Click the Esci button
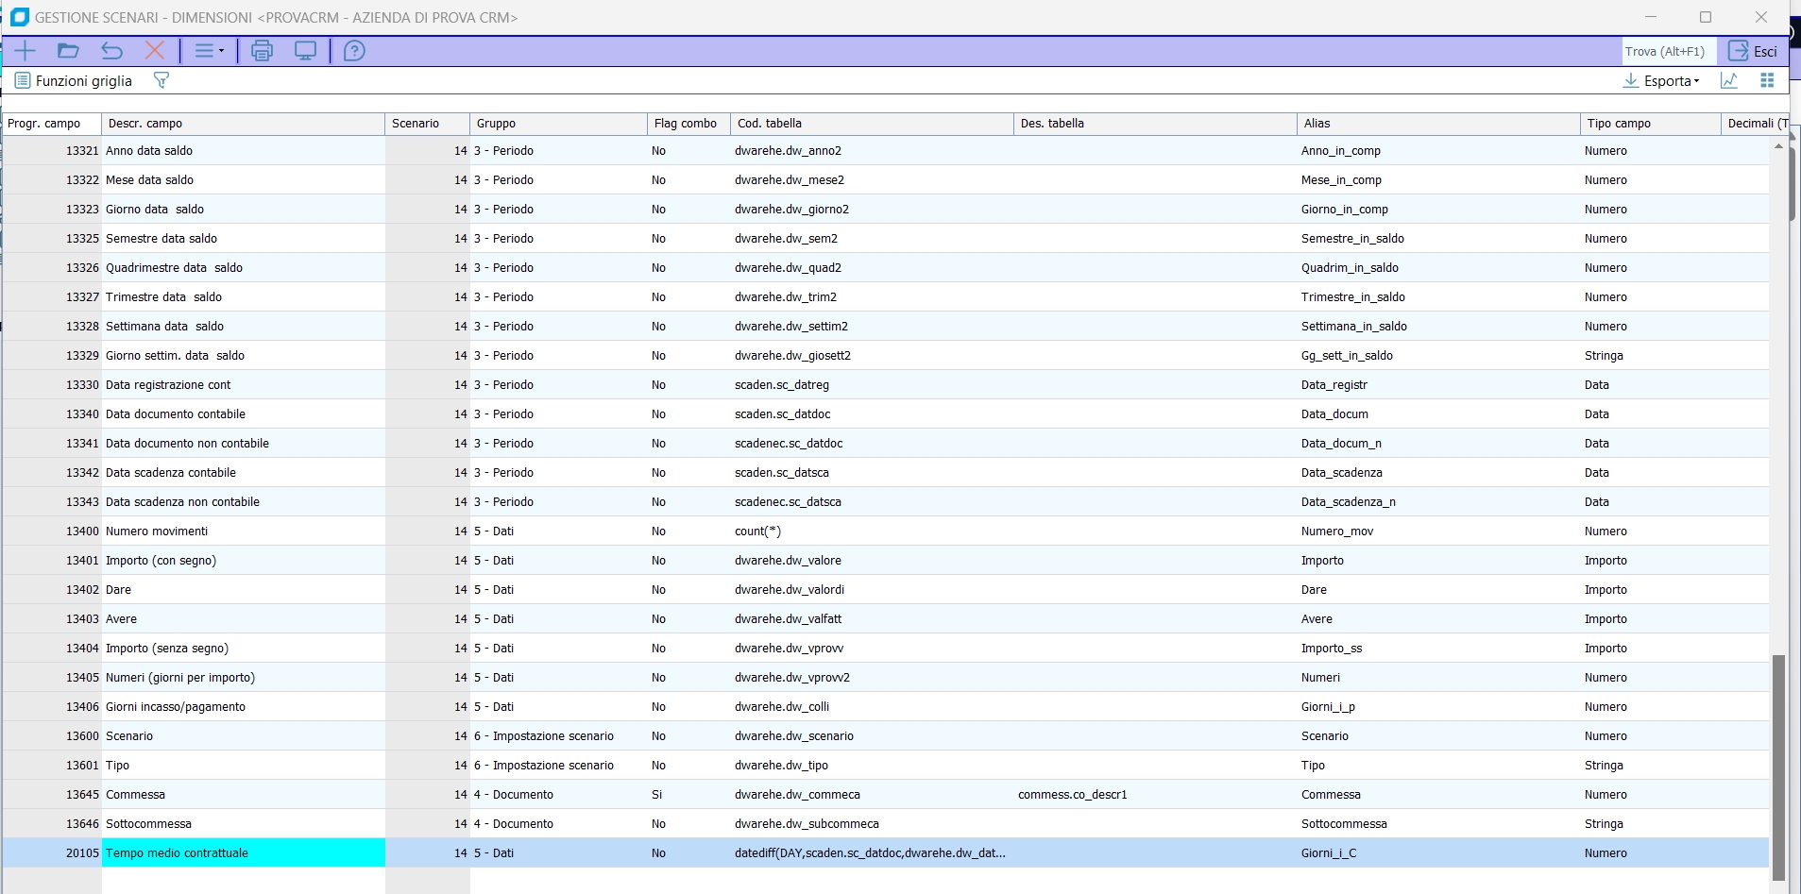 click(x=1753, y=51)
